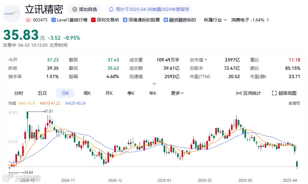The image size is (308, 184).
Task: Add stock via 添加自选 button
Action: point(85,9)
